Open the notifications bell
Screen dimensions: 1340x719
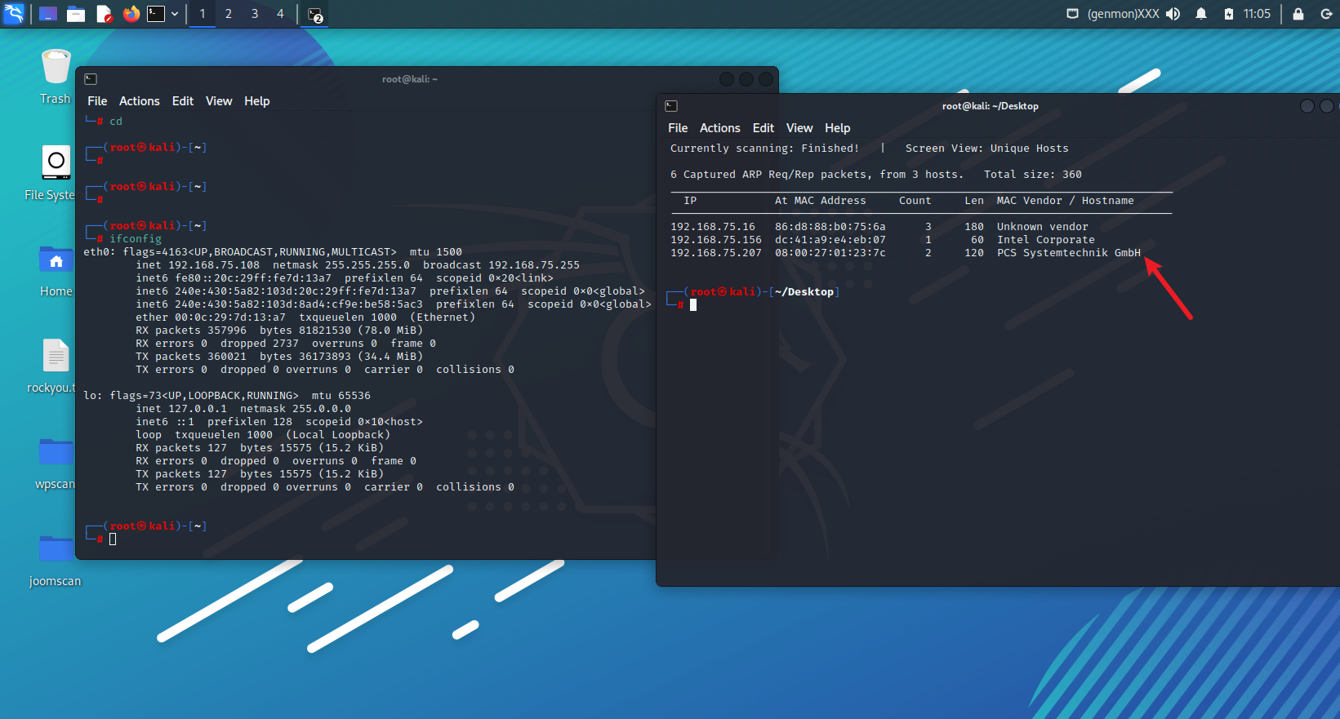(1201, 14)
